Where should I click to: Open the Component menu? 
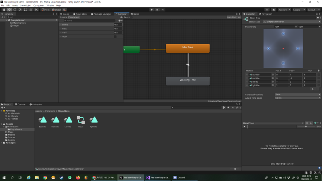39,6
